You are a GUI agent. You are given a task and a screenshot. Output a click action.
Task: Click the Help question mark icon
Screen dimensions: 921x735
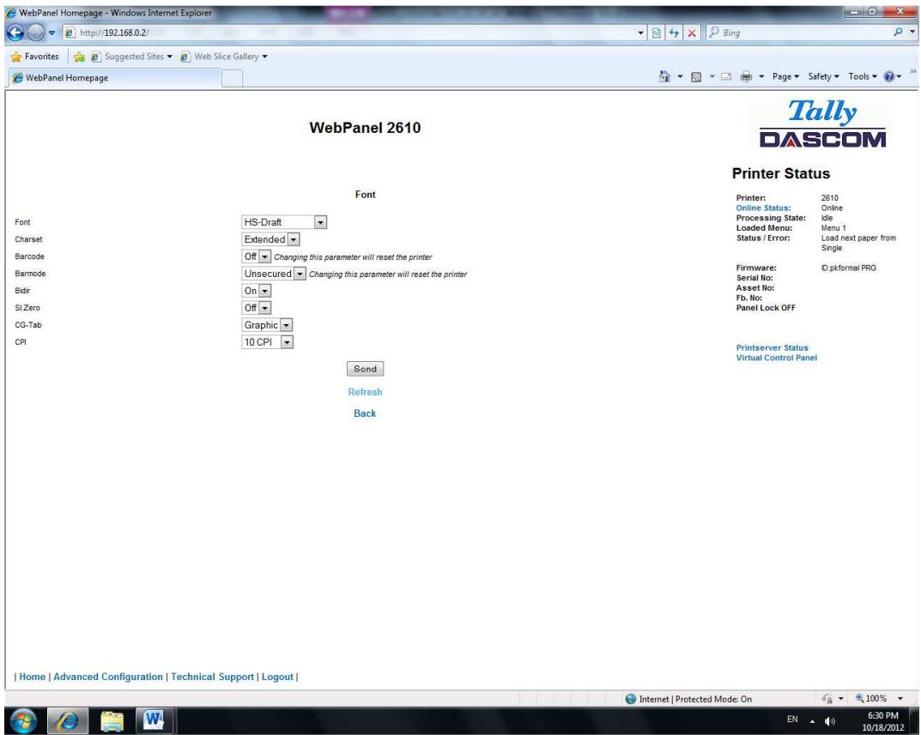[890, 75]
